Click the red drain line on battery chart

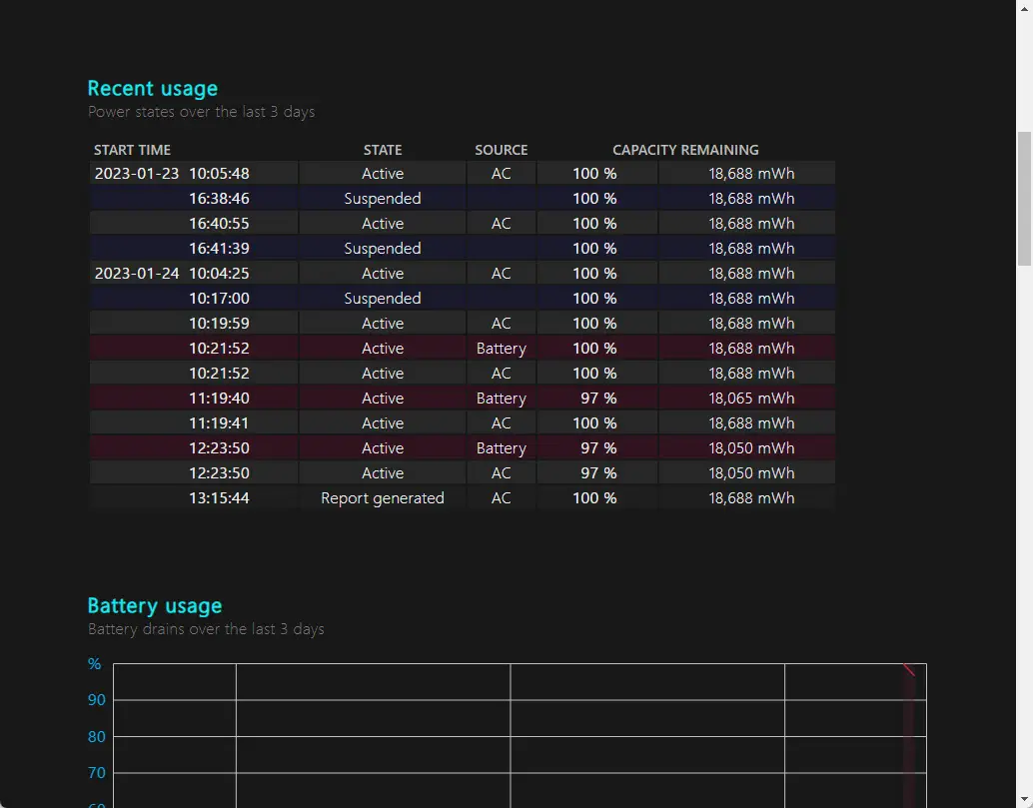[909, 670]
